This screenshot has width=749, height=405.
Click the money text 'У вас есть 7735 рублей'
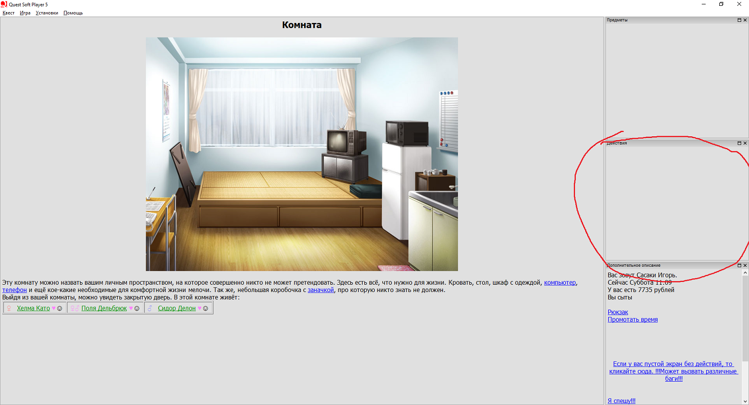[x=641, y=290]
